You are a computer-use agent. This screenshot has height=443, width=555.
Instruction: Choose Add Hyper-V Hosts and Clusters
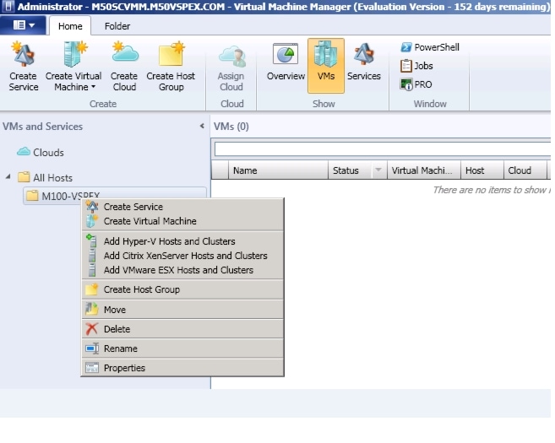182,241
